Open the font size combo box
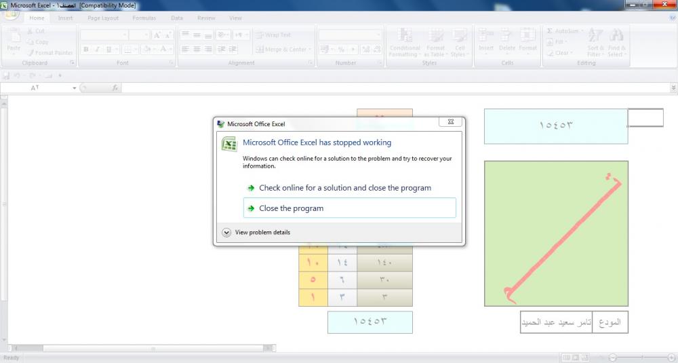 click(x=139, y=35)
